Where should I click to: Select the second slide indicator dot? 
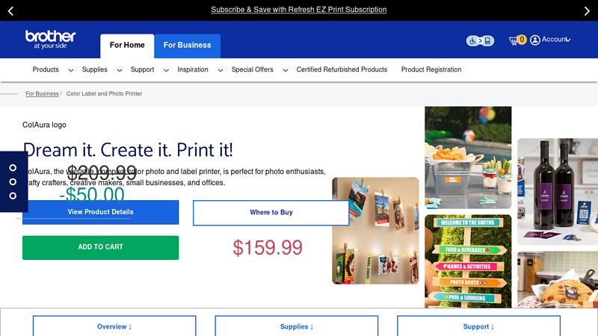(x=13, y=181)
